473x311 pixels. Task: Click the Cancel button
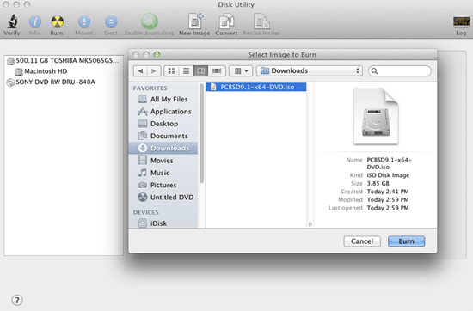362,241
